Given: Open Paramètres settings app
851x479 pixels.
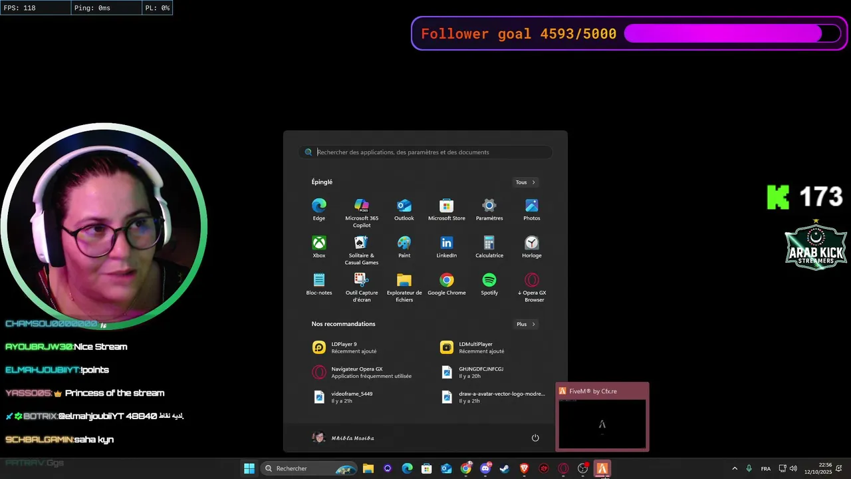Looking at the screenshot, I should [489, 209].
